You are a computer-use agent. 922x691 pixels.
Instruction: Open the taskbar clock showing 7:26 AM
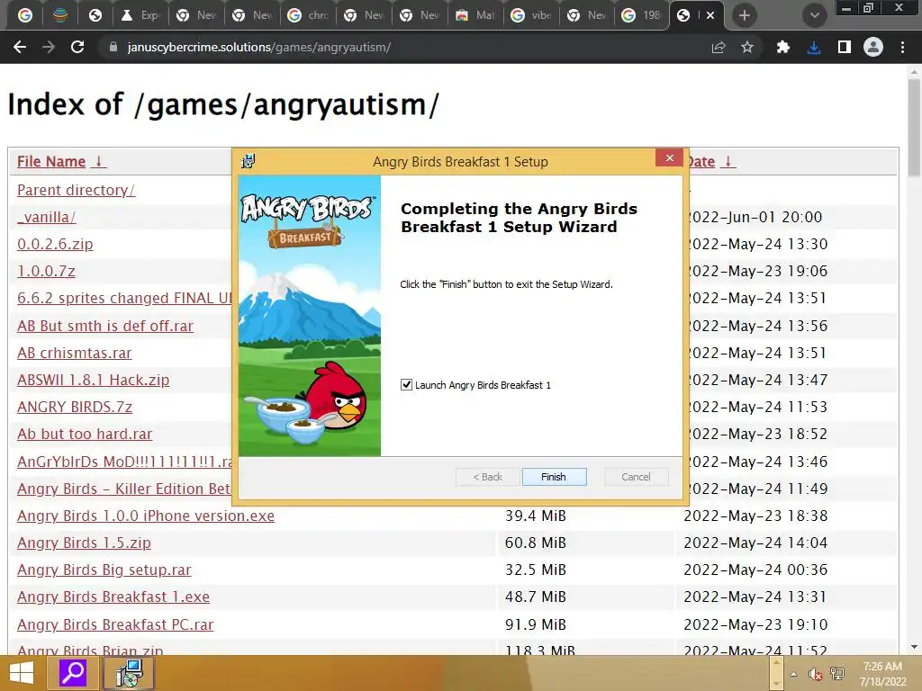click(x=882, y=674)
